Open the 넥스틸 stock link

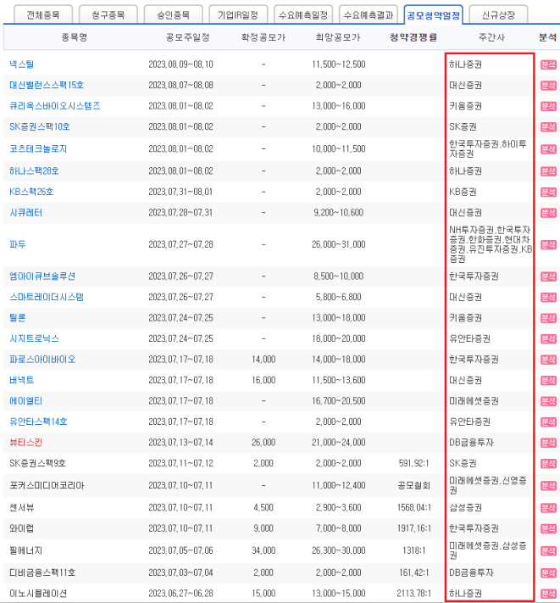21,64
